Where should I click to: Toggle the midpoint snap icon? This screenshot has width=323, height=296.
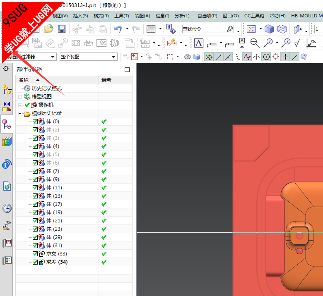coord(228,57)
